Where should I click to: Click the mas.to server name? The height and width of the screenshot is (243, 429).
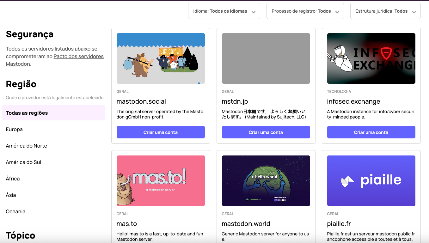tap(127, 224)
